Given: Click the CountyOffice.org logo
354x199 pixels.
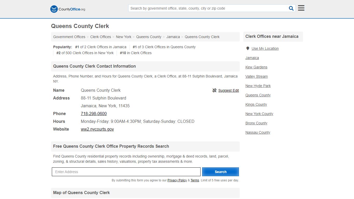Looking at the screenshot, I should pyautogui.click(x=68, y=9).
